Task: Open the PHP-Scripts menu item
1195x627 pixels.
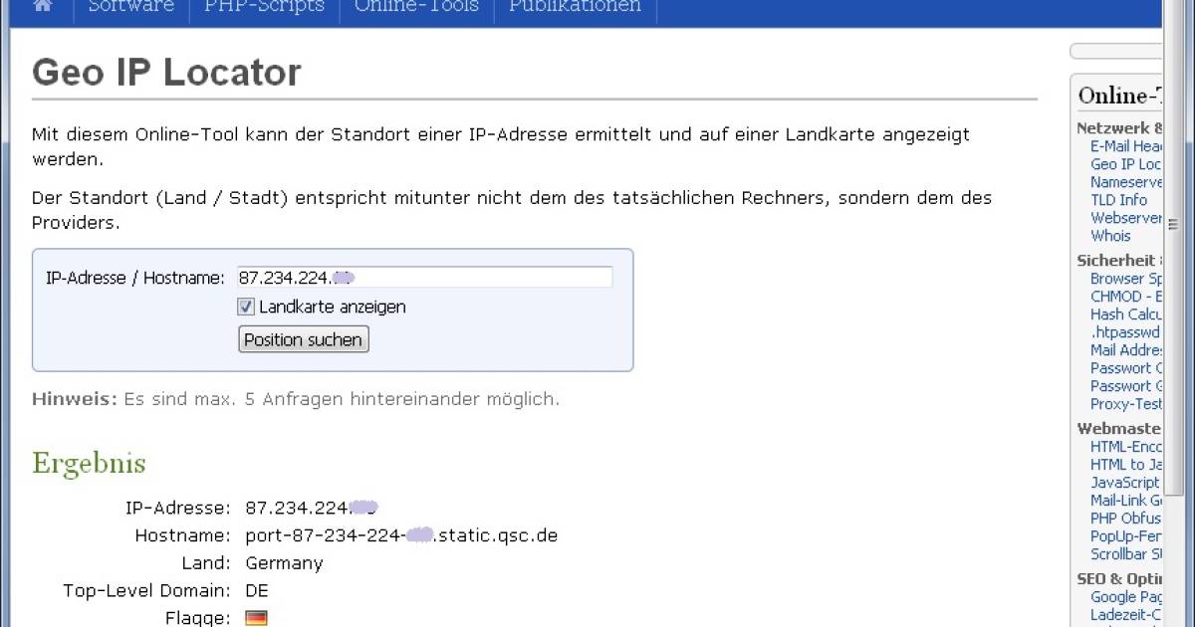Action: 264,6
